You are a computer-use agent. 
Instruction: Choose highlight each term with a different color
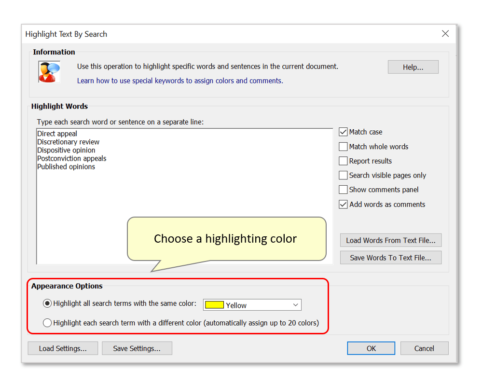coord(47,322)
